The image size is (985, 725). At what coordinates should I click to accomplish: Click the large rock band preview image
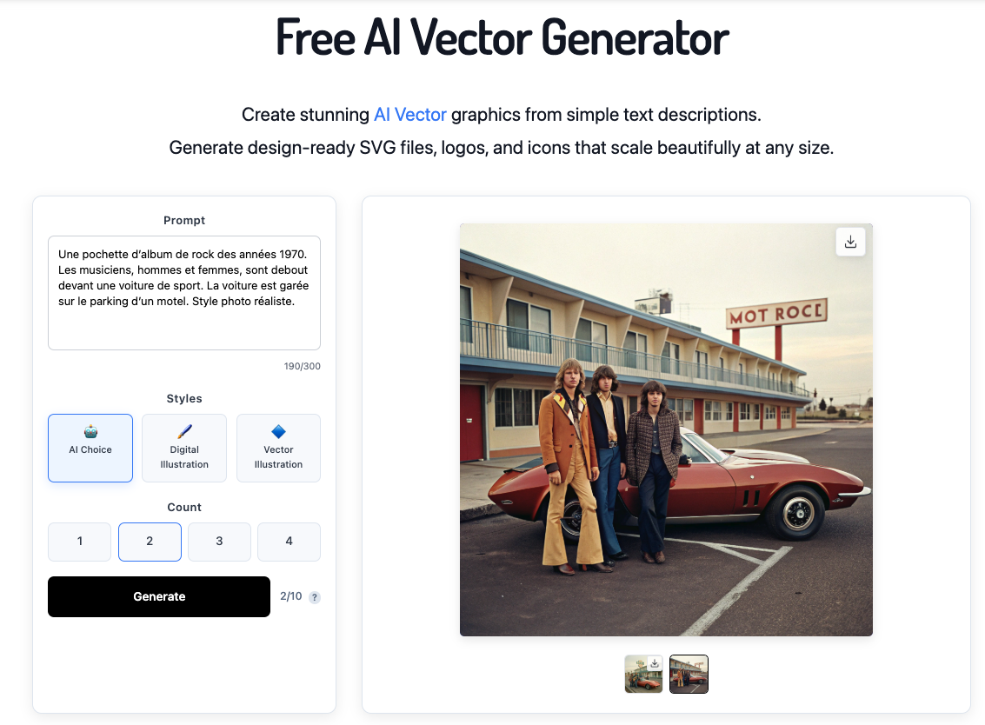coord(666,429)
